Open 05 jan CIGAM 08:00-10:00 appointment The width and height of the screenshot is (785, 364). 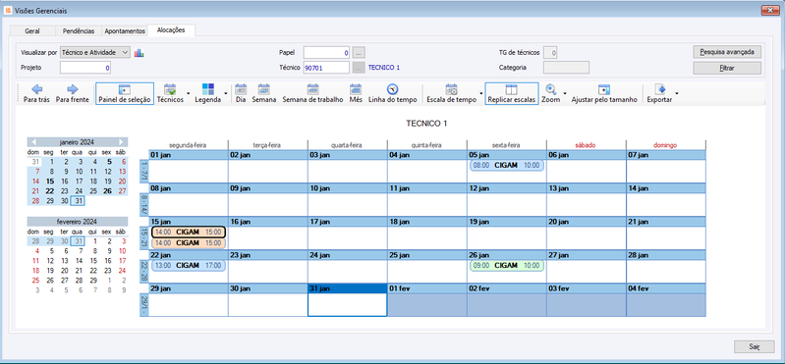[506, 165]
